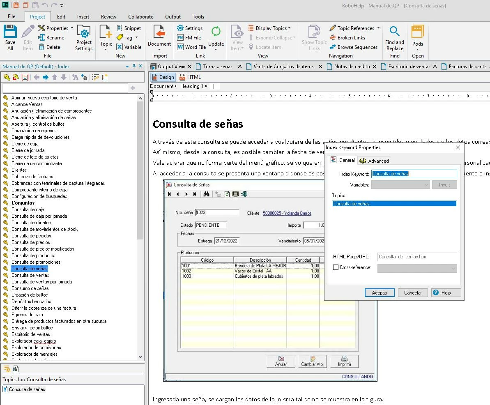Click Help button in dialog
The height and width of the screenshot is (405, 490).
pyautogui.click(x=446, y=293)
